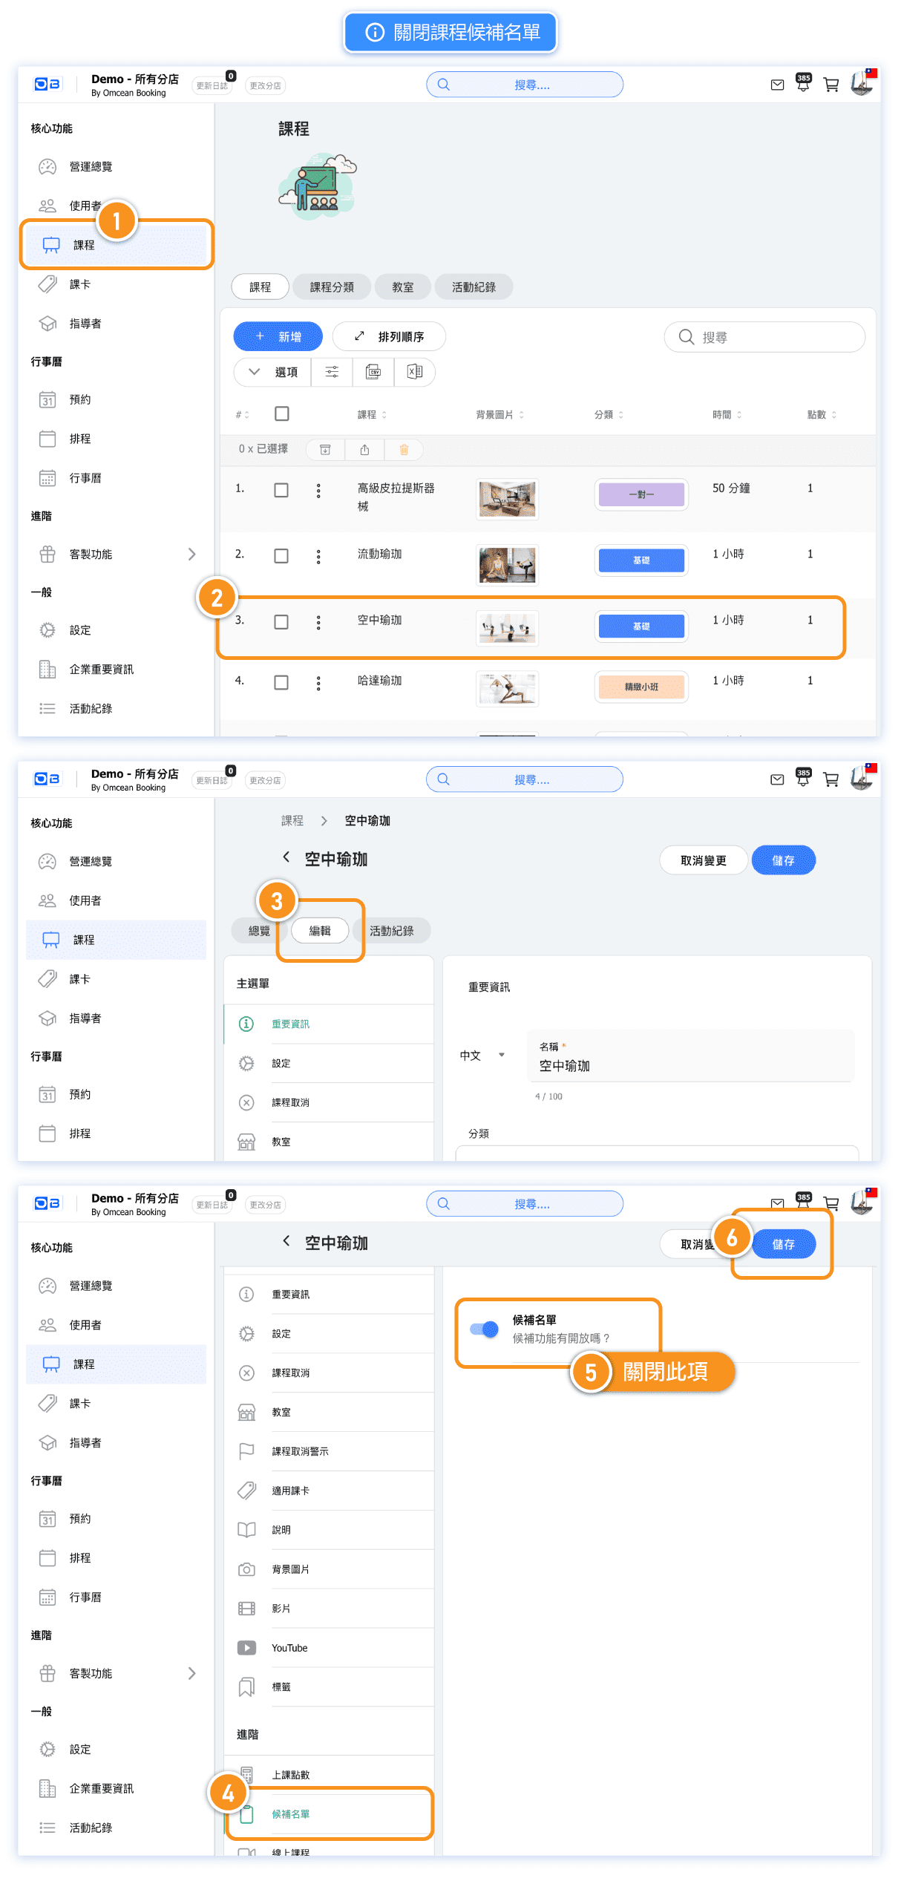Open the filter sliders icon beside 選項
The height and width of the screenshot is (1881, 901).
point(332,372)
